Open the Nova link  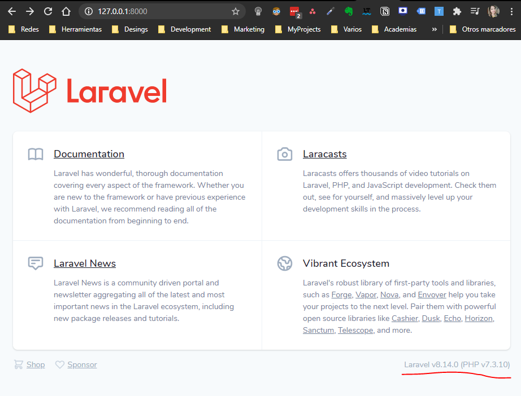point(389,294)
